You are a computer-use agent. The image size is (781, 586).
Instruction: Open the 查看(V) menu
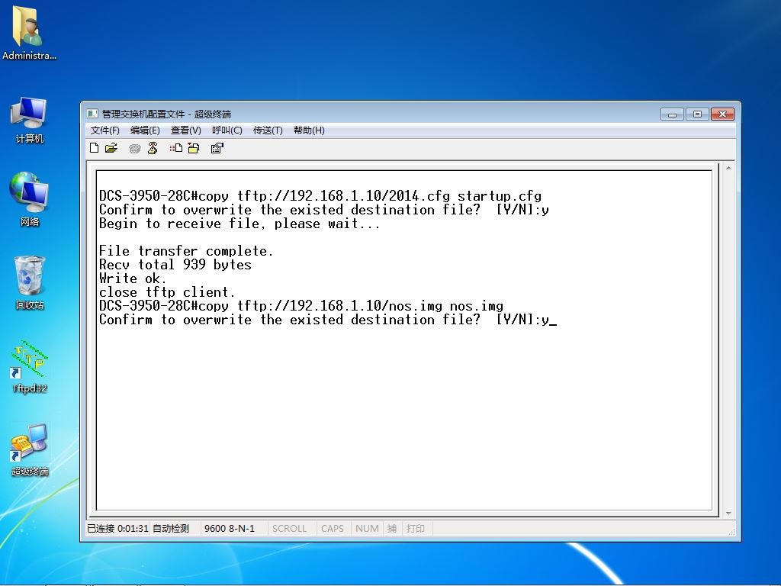click(186, 130)
